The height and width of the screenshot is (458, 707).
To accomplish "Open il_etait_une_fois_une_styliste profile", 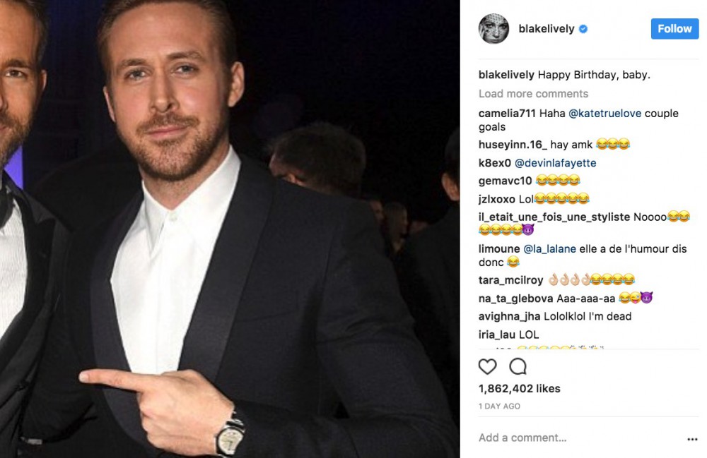I will [x=554, y=217].
